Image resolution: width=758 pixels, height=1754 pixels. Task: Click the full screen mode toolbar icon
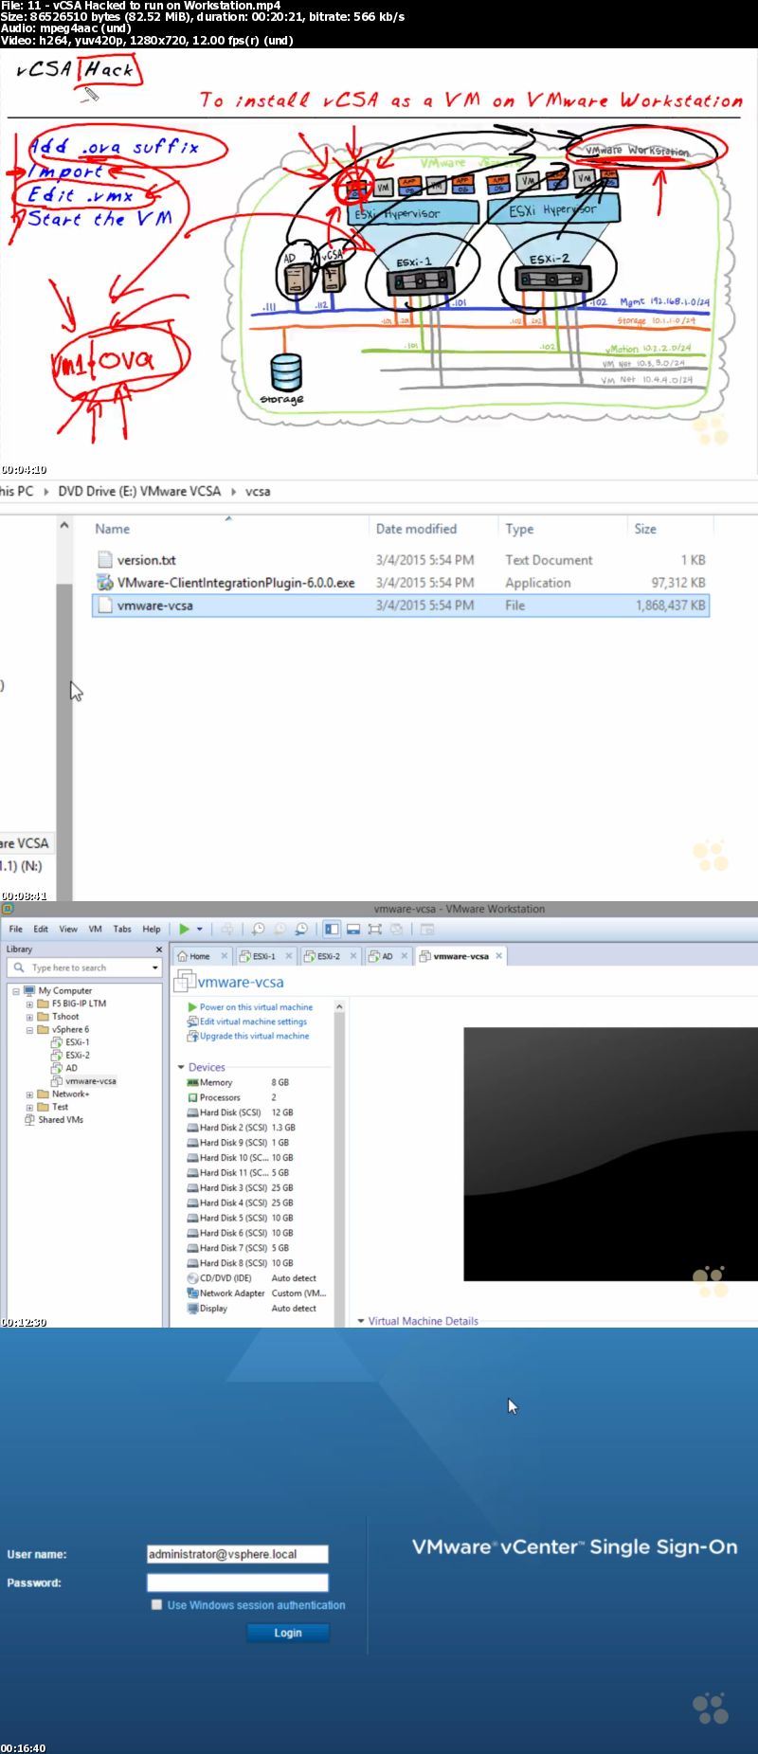(x=375, y=929)
